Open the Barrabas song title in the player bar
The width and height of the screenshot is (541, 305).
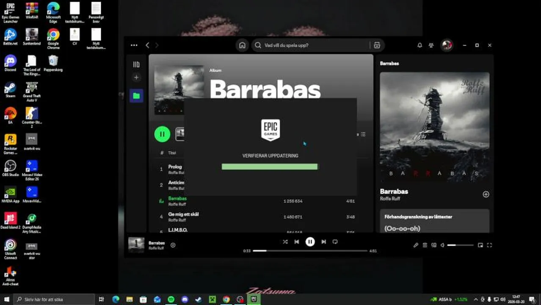(x=157, y=243)
